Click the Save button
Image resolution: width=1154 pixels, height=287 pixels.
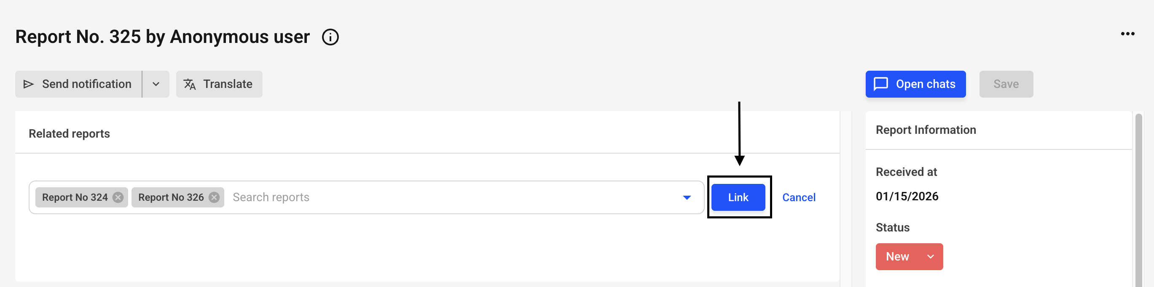click(1006, 84)
